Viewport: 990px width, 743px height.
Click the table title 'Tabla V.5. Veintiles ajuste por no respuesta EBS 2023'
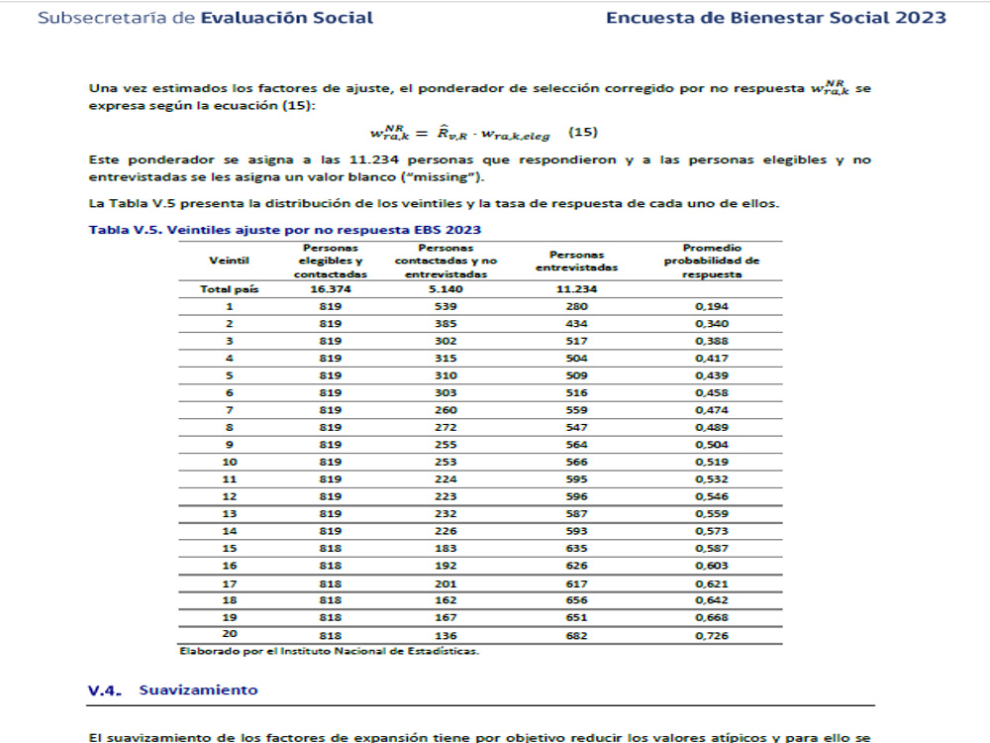coord(285,230)
